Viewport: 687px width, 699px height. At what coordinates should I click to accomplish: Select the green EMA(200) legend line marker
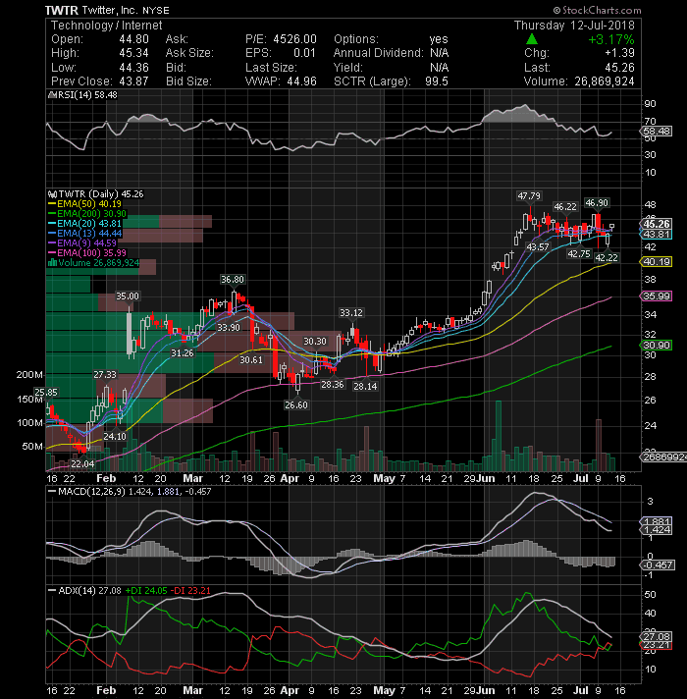[x=52, y=214]
